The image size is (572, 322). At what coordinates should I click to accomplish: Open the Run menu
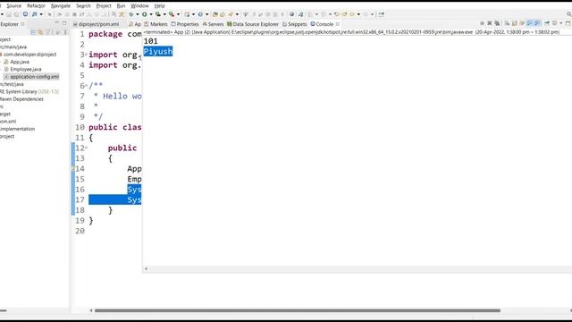pos(121,6)
